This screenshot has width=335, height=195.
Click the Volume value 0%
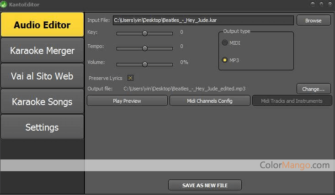(184, 62)
